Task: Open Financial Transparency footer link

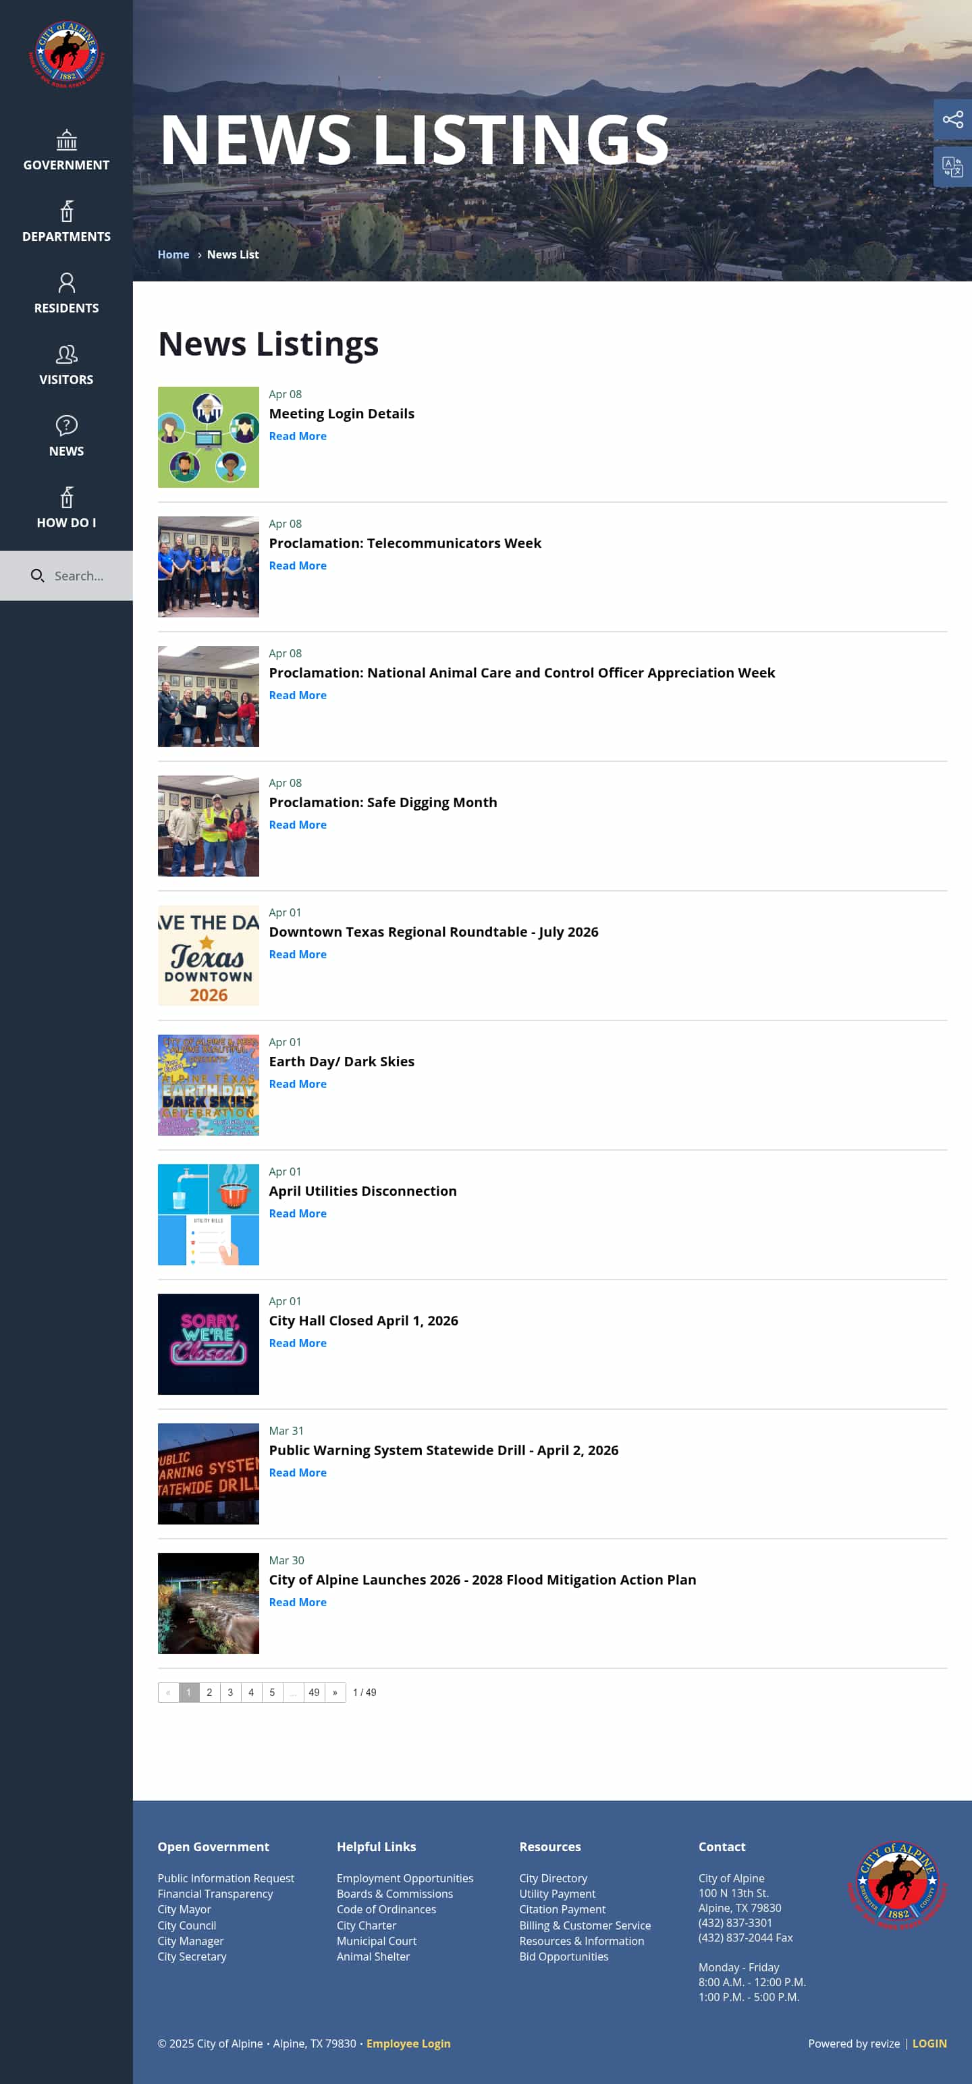Action: click(x=215, y=1893)
